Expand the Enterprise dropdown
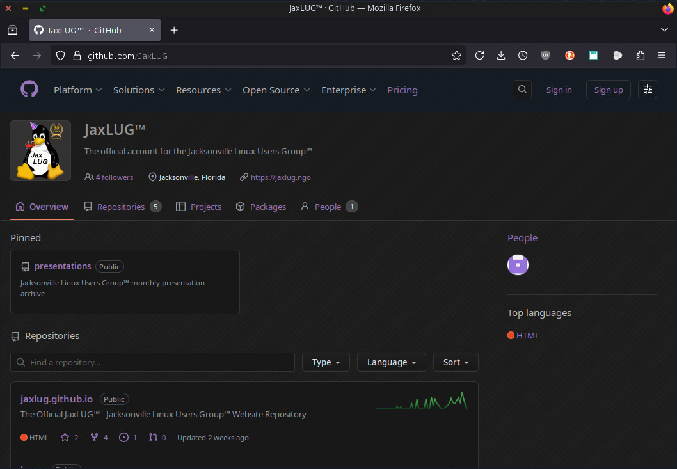The width and height of the screenshot is (677, 469). click(349, 90)
